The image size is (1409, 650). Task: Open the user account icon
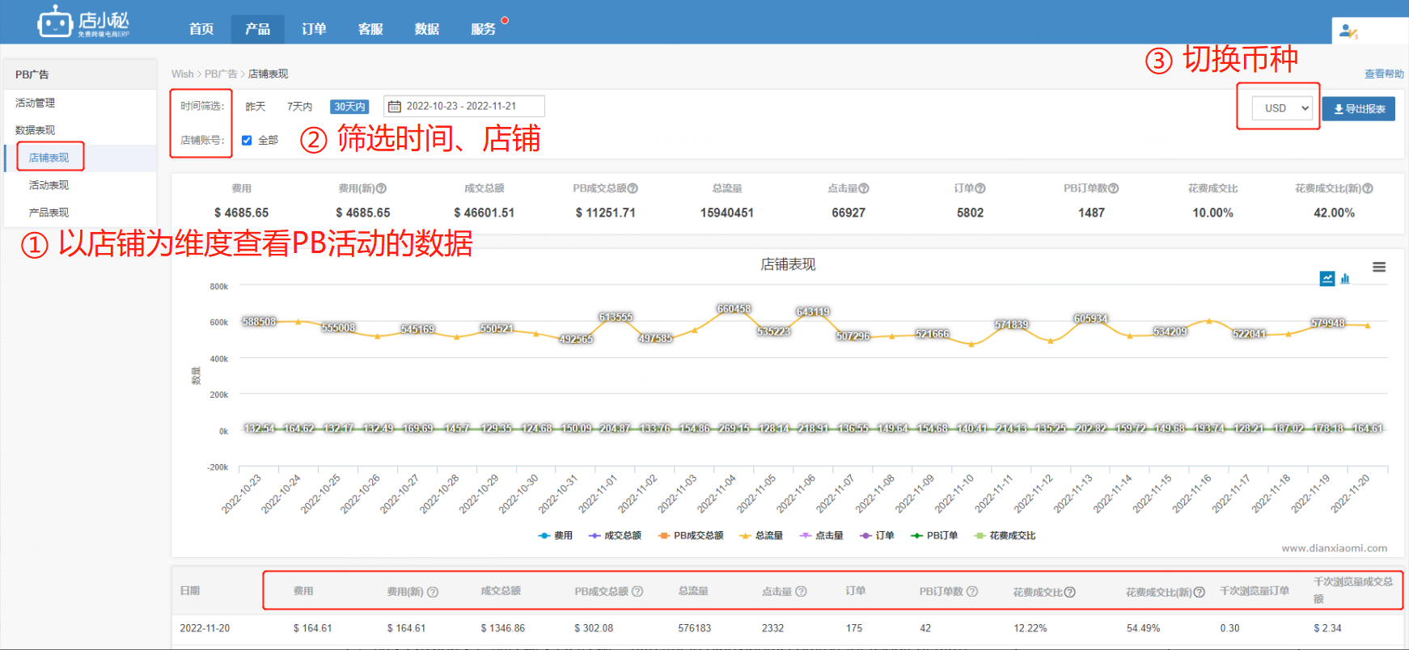[x=1348, y=32]
